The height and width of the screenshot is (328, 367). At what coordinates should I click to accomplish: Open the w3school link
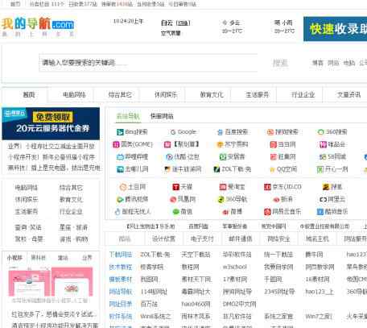click(235, 268)
